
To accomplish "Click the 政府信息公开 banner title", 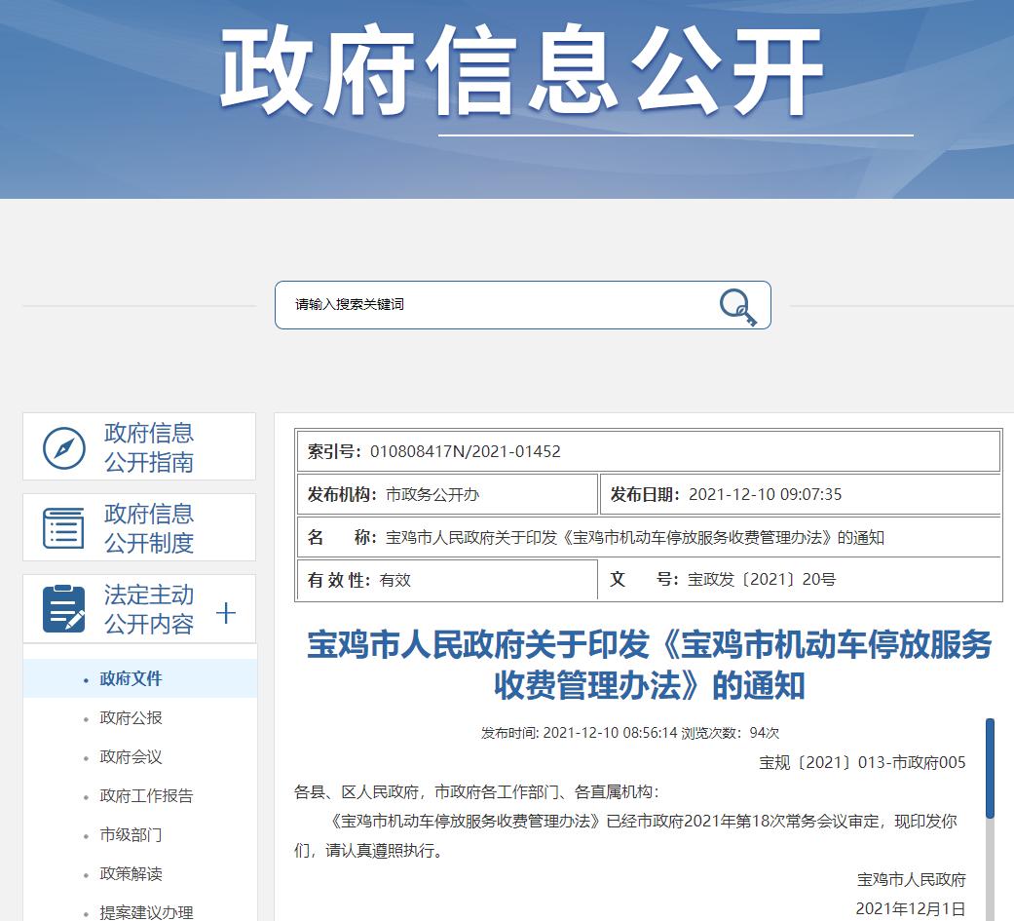I will [x=521, y=71].
